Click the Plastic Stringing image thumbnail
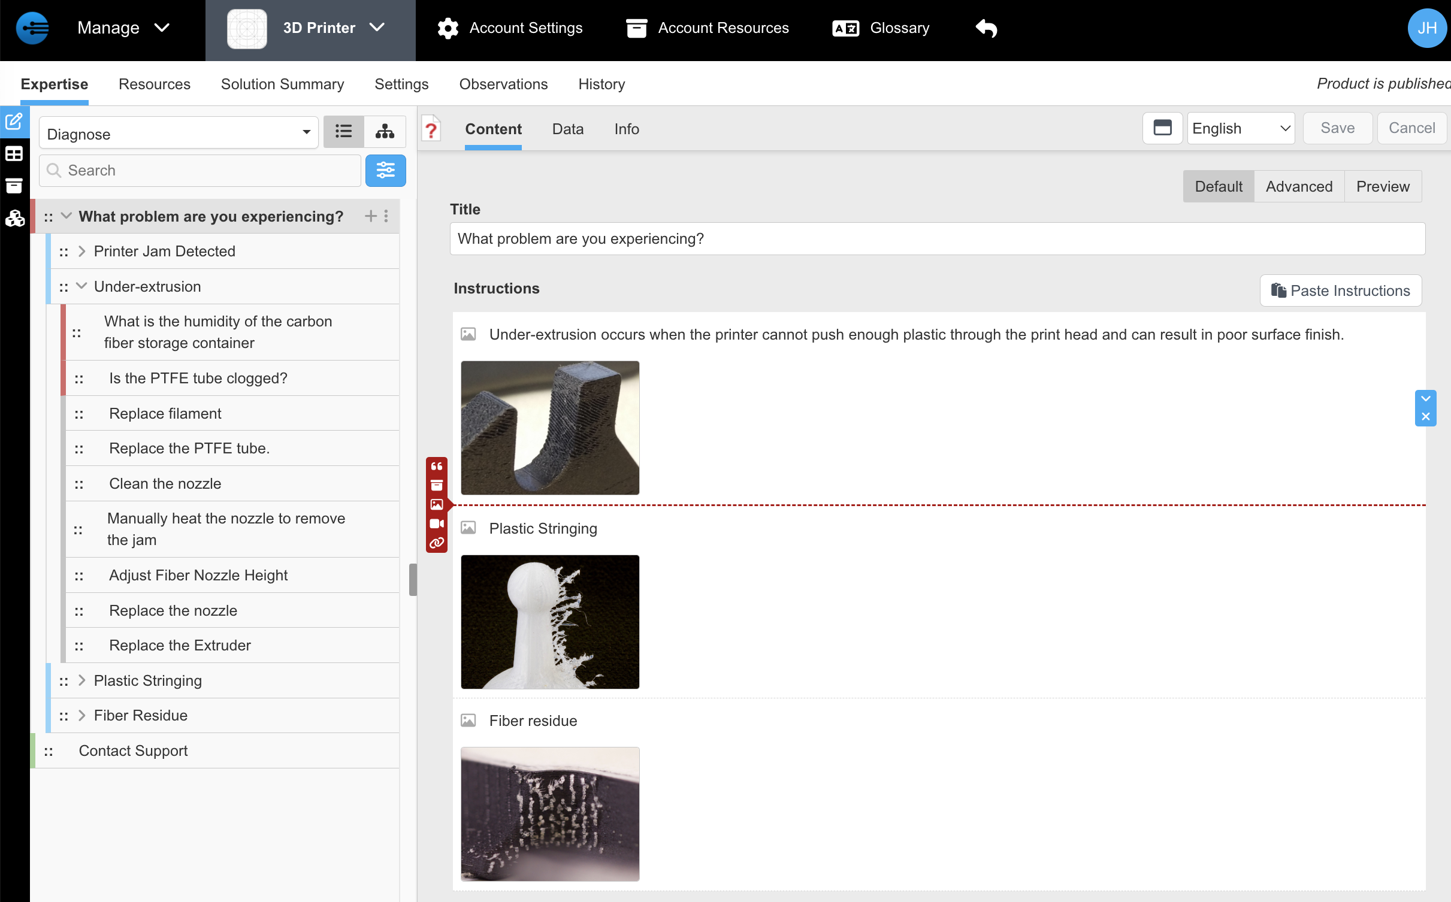The height and width of the screenshot is (902, 1451). (550, 622)
